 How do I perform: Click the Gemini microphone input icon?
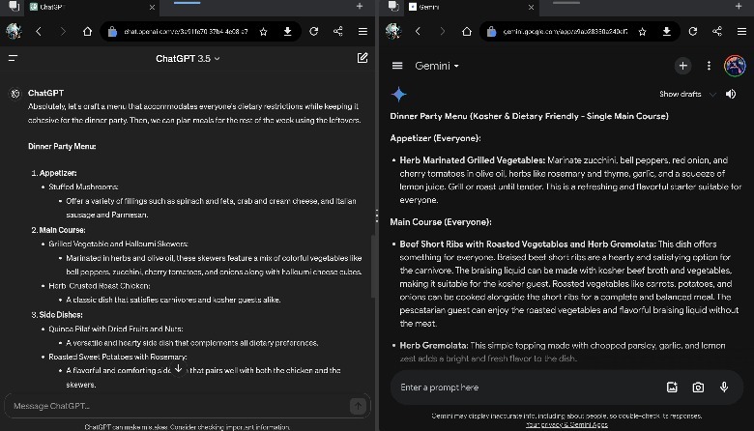point(723,388)
